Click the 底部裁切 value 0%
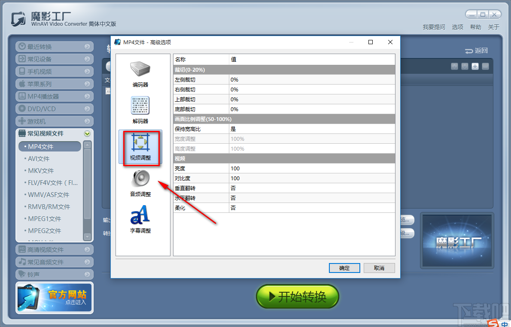511x327 pixels. coord(312,109)
